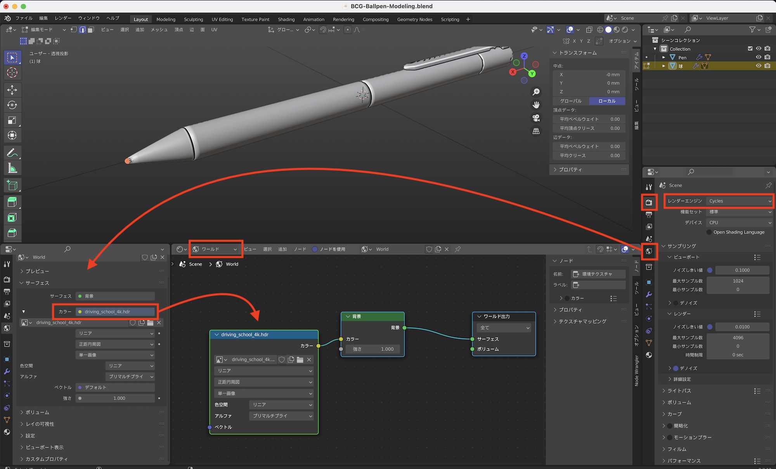776x469 pixels.
Task: Click the zoom magnifier icon in the viewport
Action: coord(536,92)
